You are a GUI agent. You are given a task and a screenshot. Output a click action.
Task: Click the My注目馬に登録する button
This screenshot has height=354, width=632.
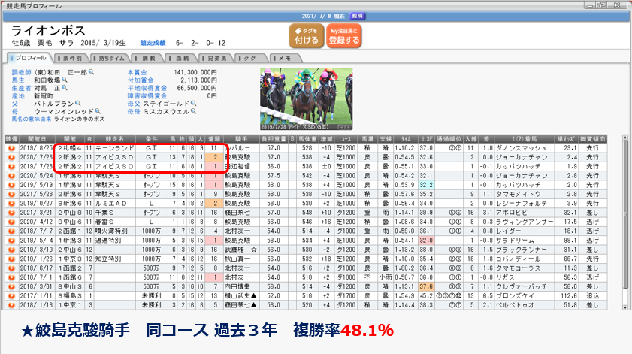(x=345, y=35)
